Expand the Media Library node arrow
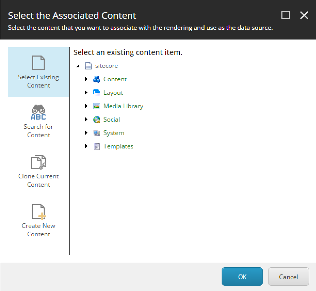The image size is (316, 291). tap(86, 106)
